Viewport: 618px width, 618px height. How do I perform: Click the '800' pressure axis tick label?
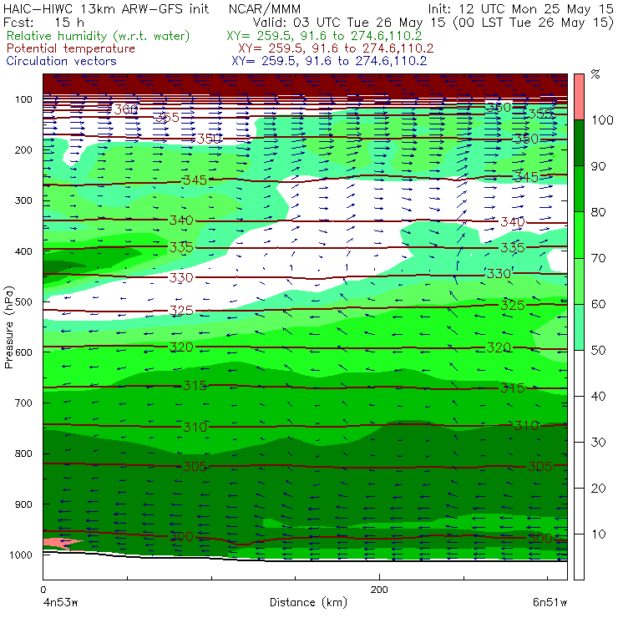[23, 453]
